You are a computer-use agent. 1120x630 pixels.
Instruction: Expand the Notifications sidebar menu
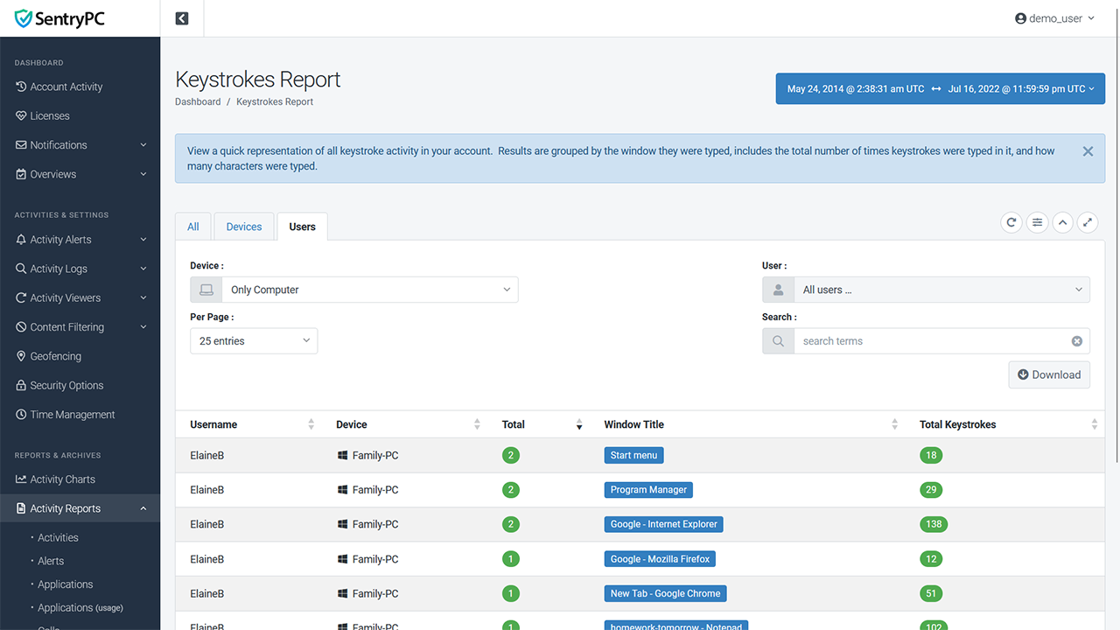coord(80,145)
